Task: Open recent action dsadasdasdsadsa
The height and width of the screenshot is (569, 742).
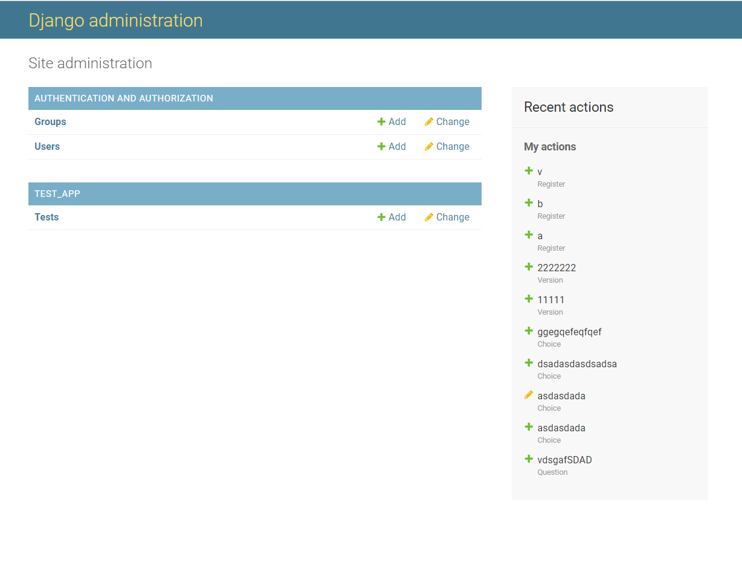Action: point(577,364)
